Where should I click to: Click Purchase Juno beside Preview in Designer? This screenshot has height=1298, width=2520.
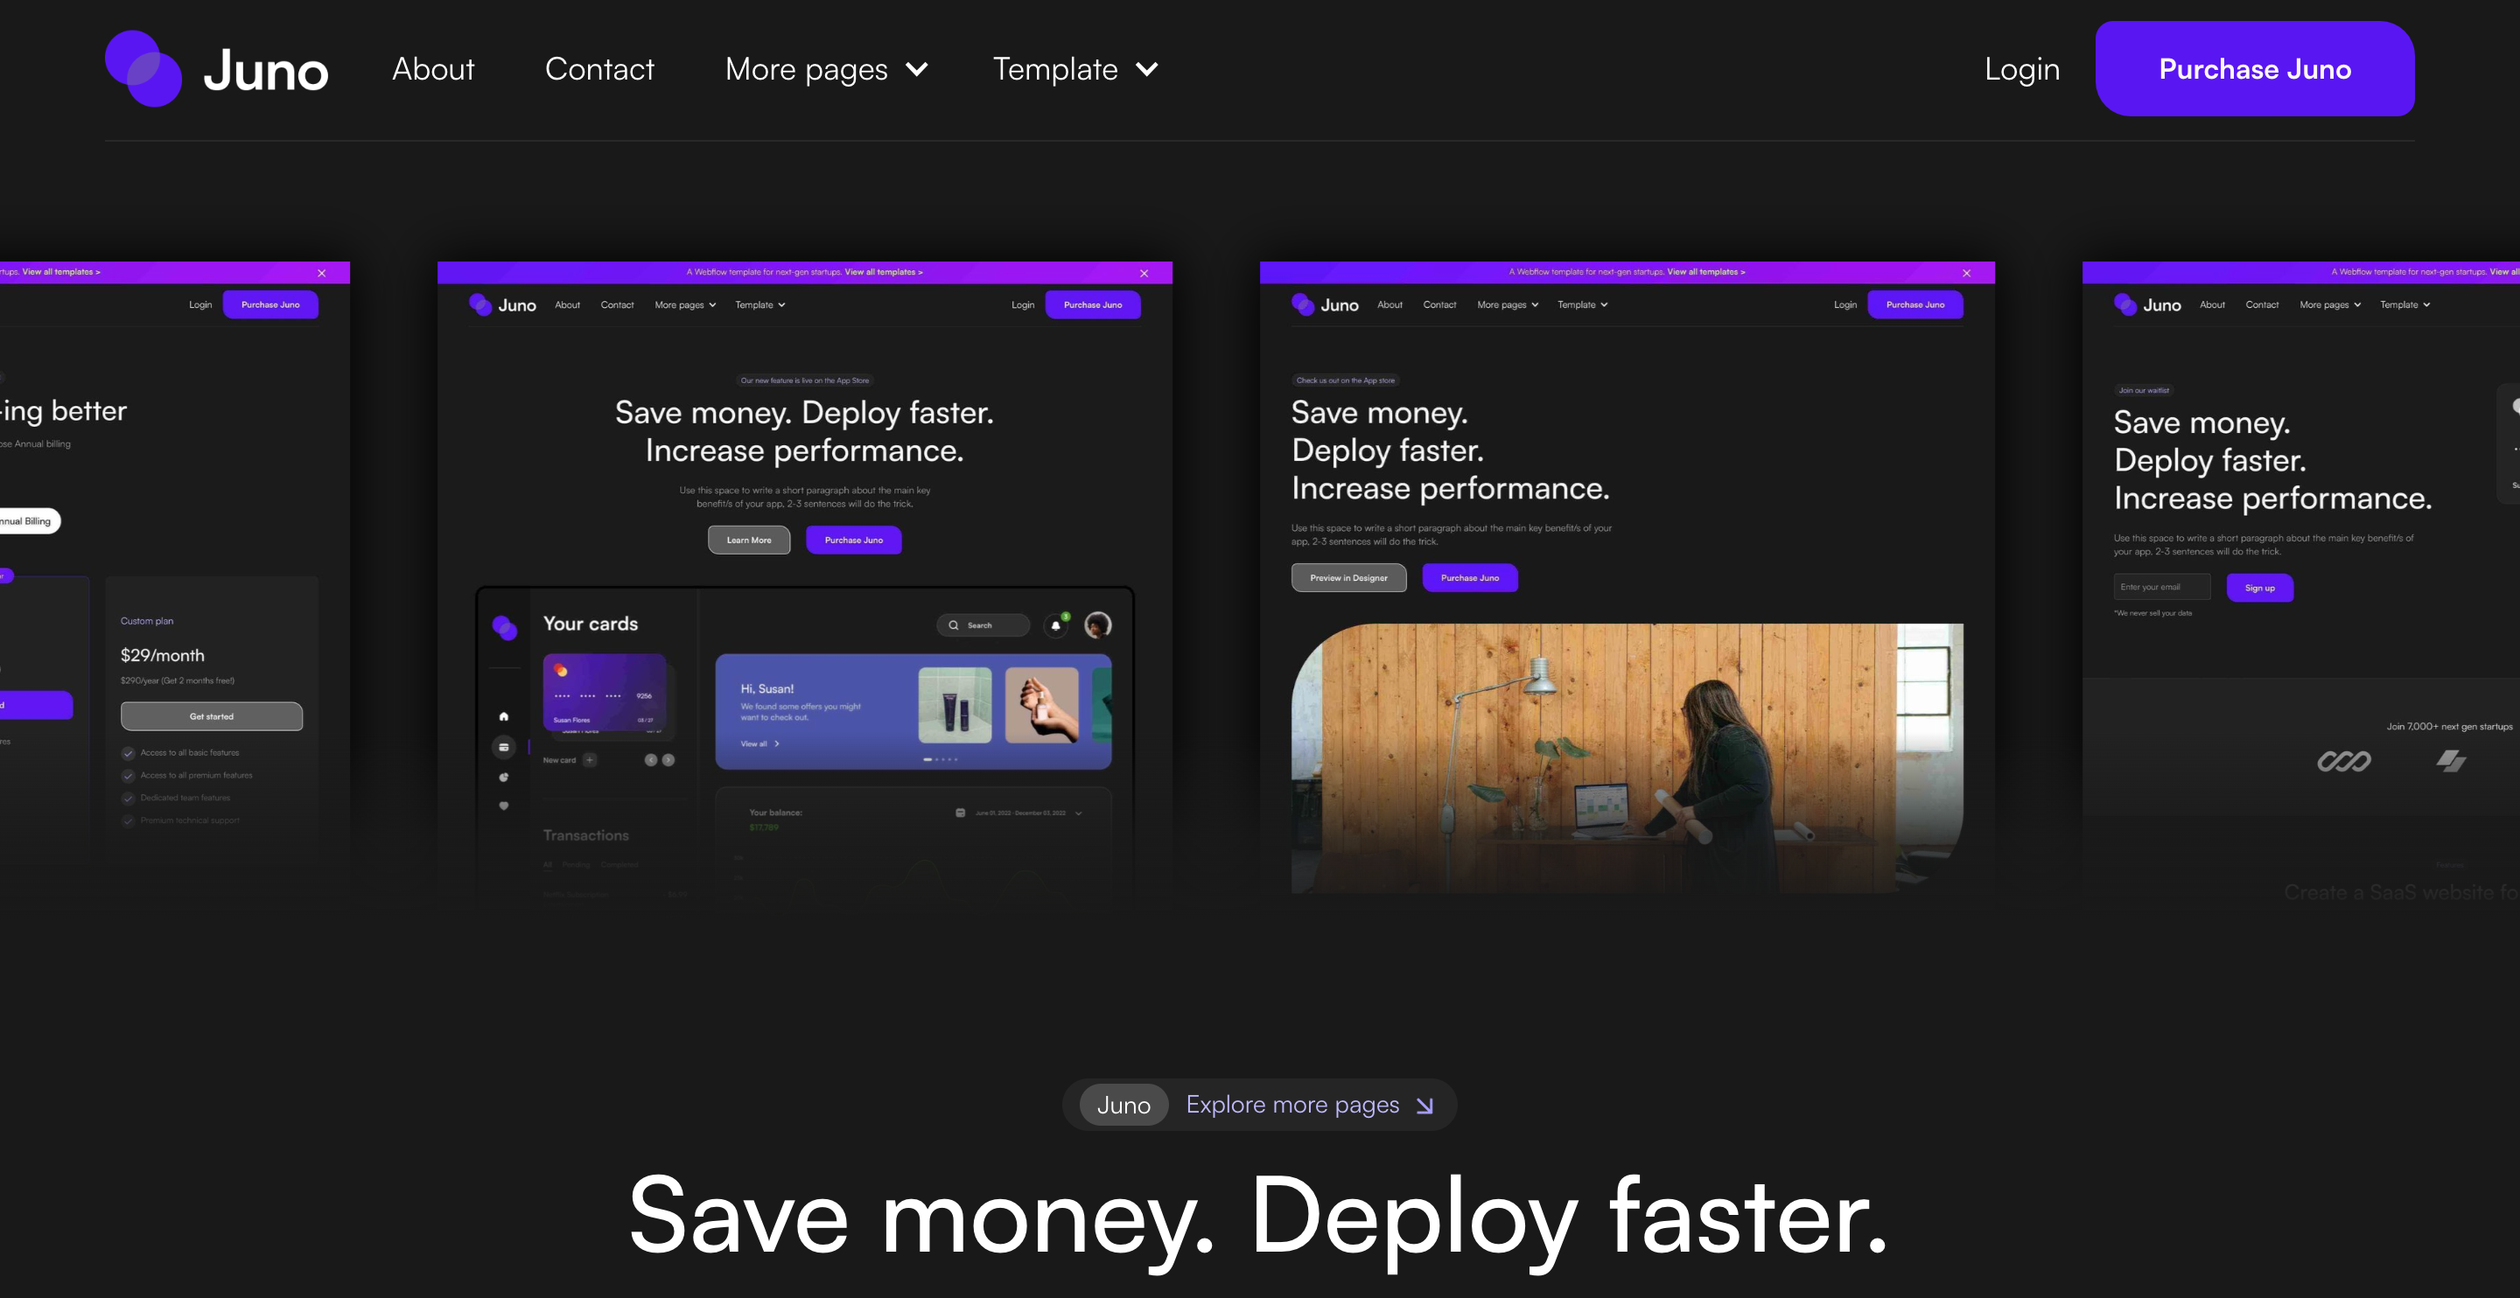pos(1469,578)
